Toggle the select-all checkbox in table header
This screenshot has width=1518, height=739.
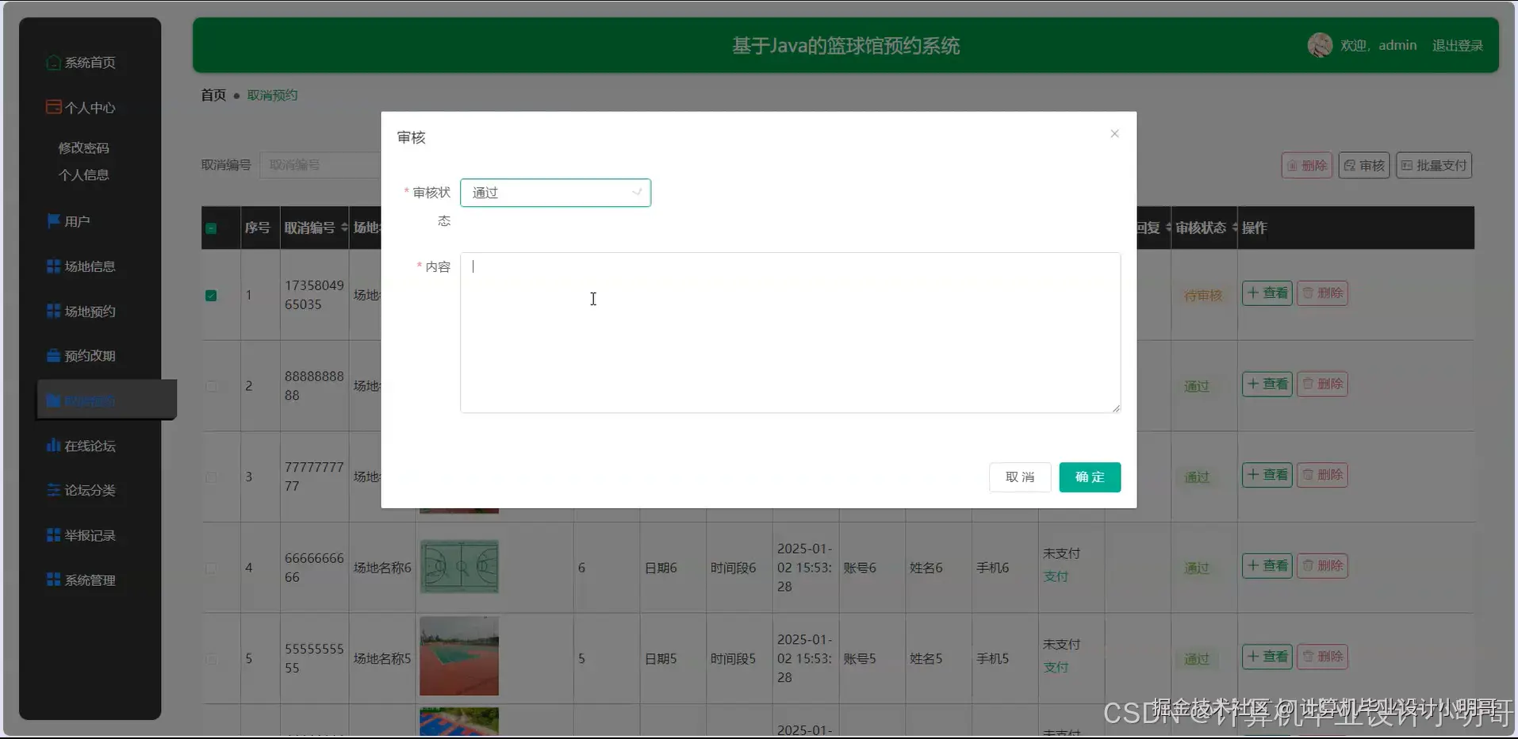click(211, 228)
